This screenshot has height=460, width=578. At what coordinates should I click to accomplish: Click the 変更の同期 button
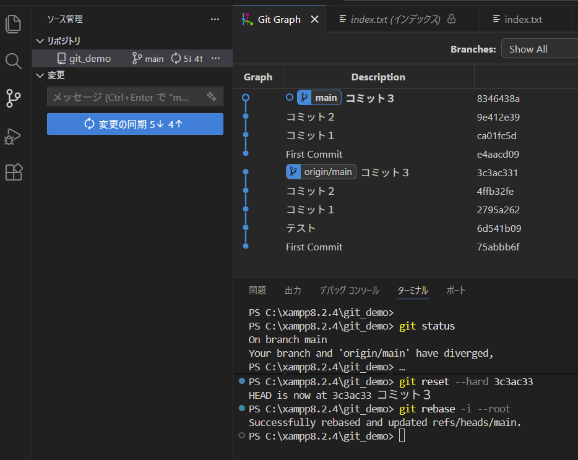(135, 124)
